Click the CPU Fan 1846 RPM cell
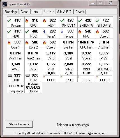The width and height of the screenshot is (120, 138). click(86, 44)
